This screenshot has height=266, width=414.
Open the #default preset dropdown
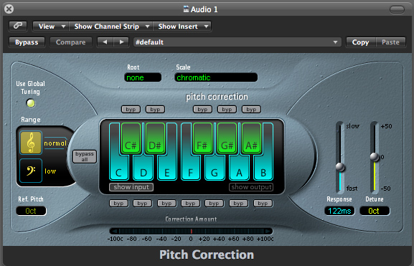point(237,42)
